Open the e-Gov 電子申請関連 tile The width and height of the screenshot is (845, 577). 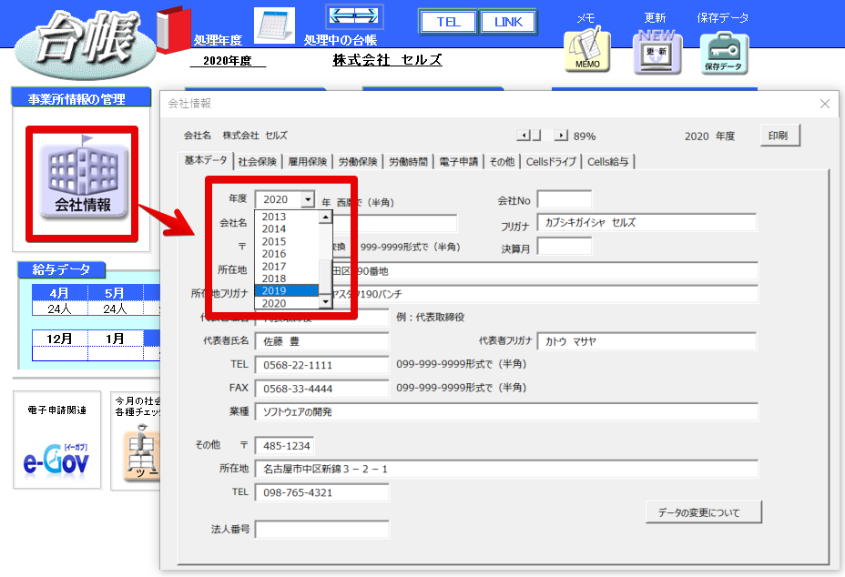tap(57, 440)
